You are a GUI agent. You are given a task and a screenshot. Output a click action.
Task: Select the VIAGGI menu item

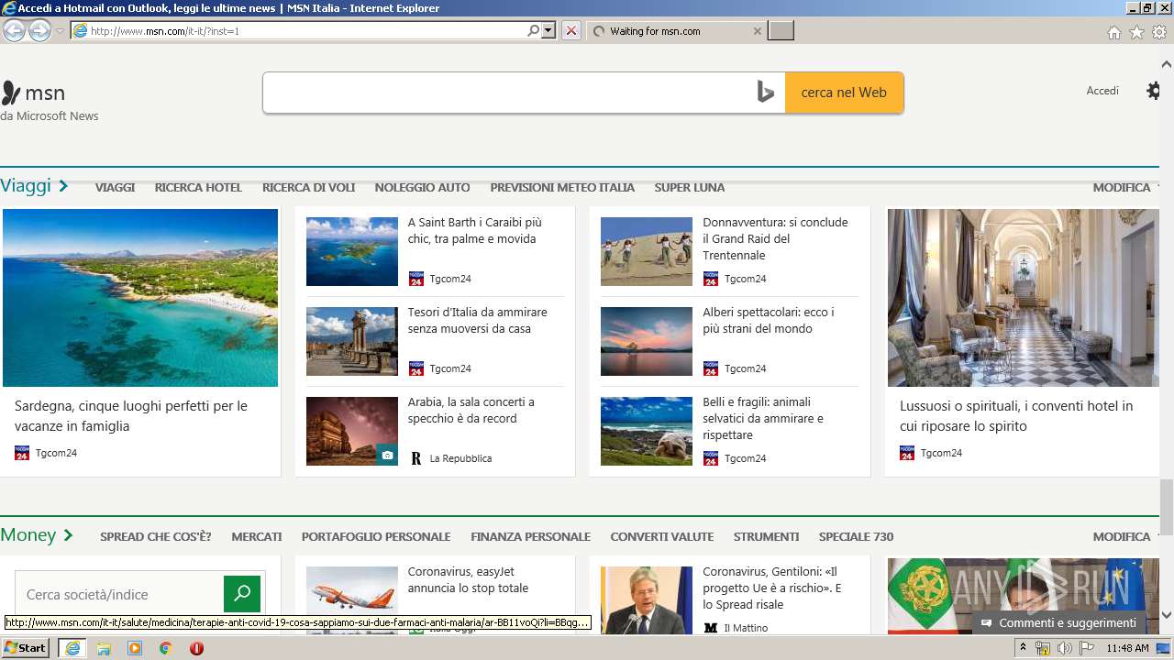pyautogui.click(x=115, y=187)
